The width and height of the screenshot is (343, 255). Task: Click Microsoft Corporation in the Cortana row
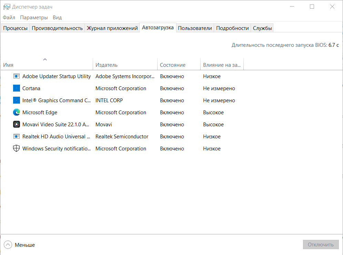(x=121, y=88)
